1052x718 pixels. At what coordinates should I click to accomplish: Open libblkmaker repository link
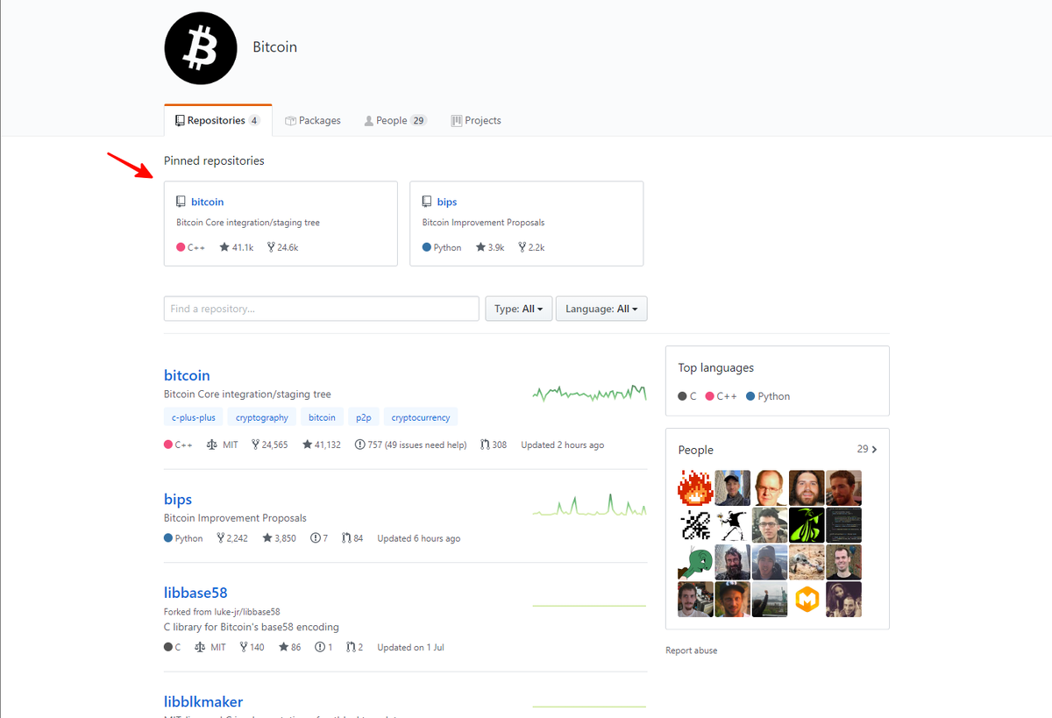tap(203, 701)
